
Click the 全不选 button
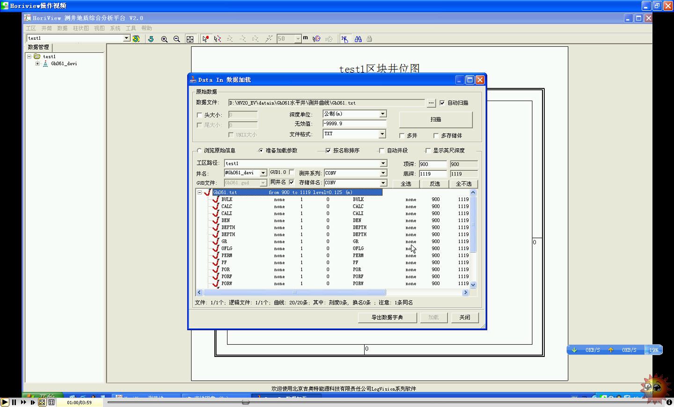pos(464,184)
